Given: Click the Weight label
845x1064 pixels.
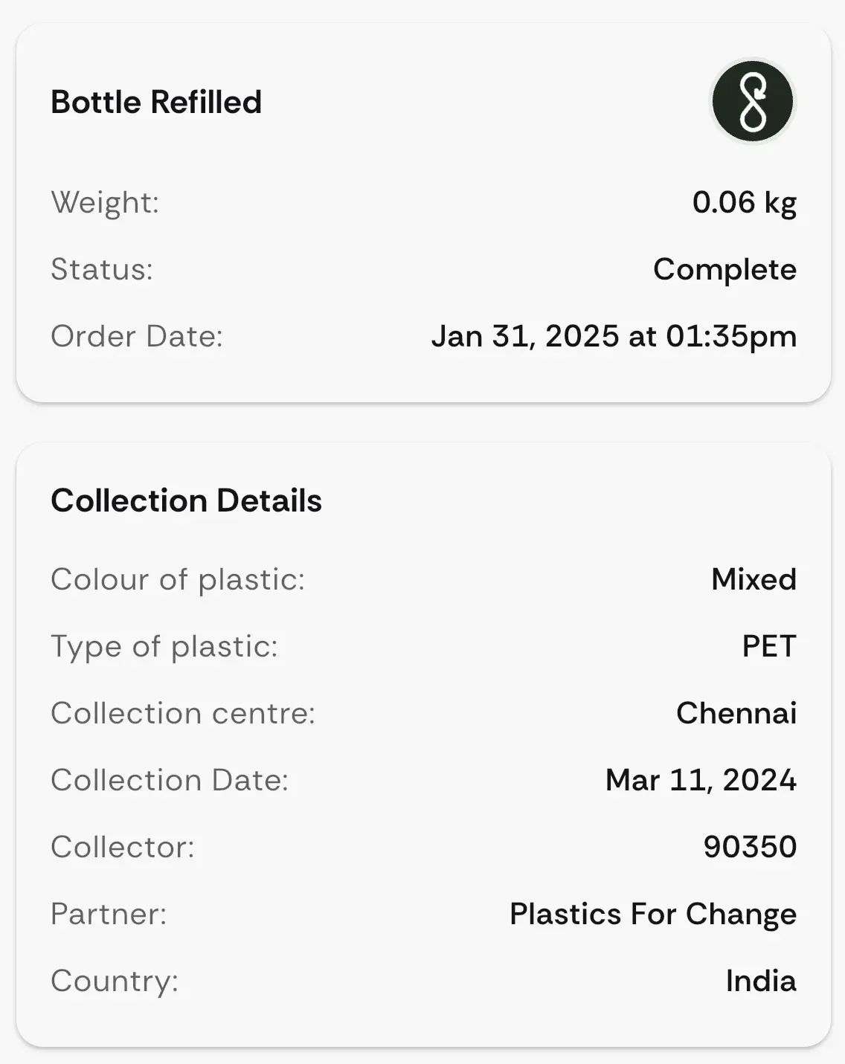Looking at the screenshot, I should click(x=105, y=202).
